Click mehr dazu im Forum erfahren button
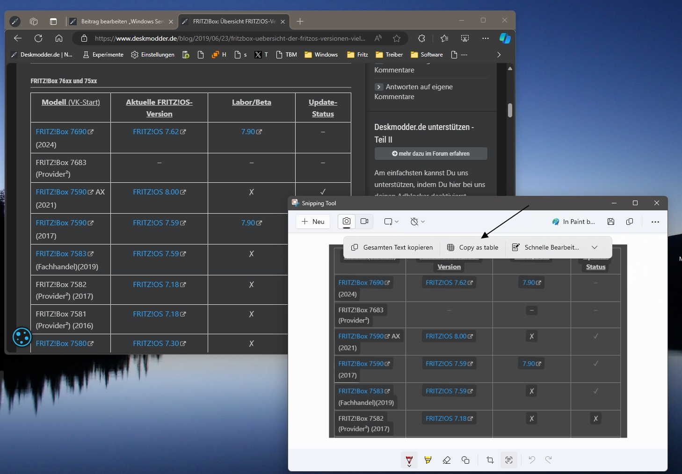 [x=431, y=153]
